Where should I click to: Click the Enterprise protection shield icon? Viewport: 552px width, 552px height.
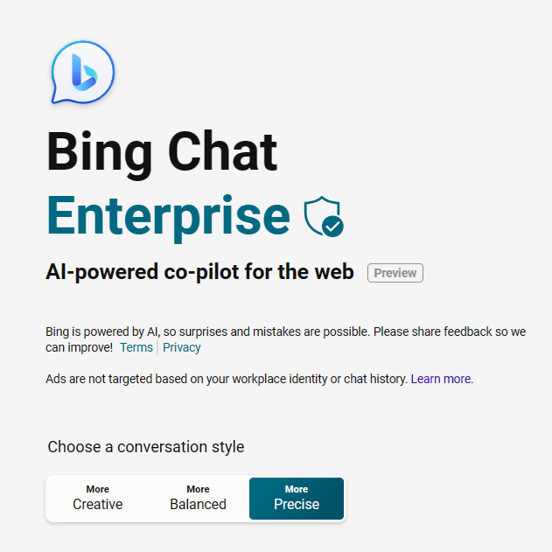(x=324, y=216)
